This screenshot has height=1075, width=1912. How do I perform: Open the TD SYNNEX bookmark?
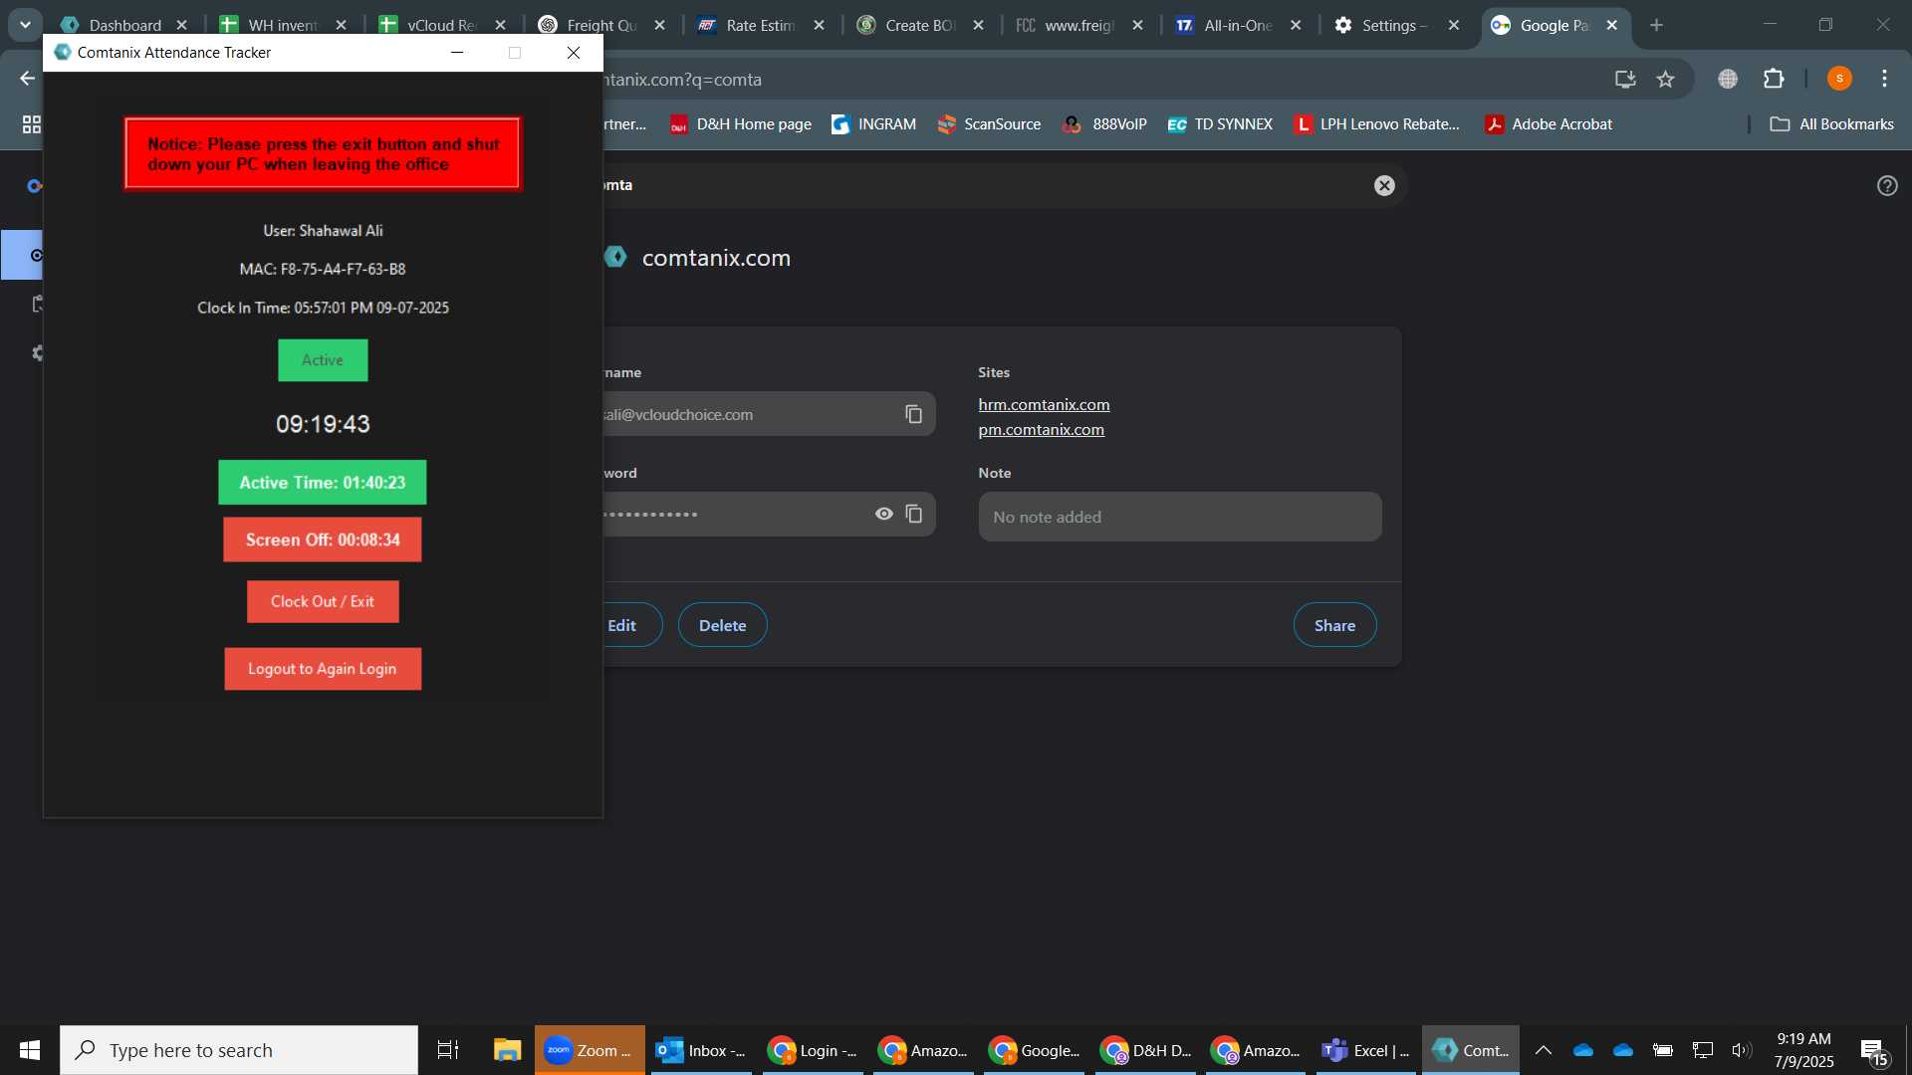(1220, 124)
